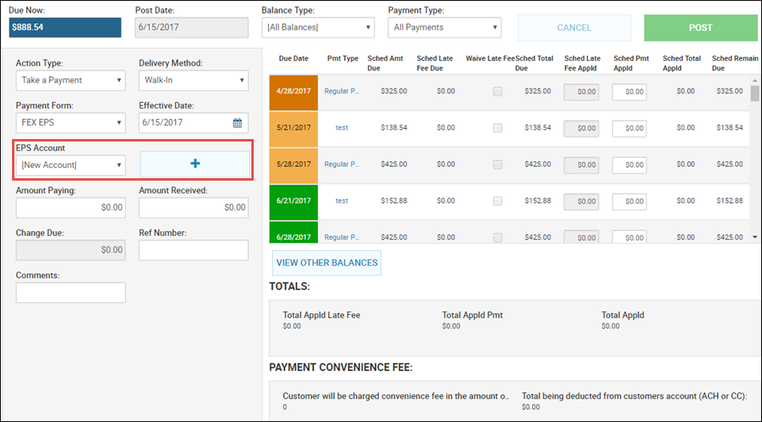Image resolution: width=762 pixels, height=422 pixels.
Task: Click the CANCEL button
Action: [x=575, y=28]
